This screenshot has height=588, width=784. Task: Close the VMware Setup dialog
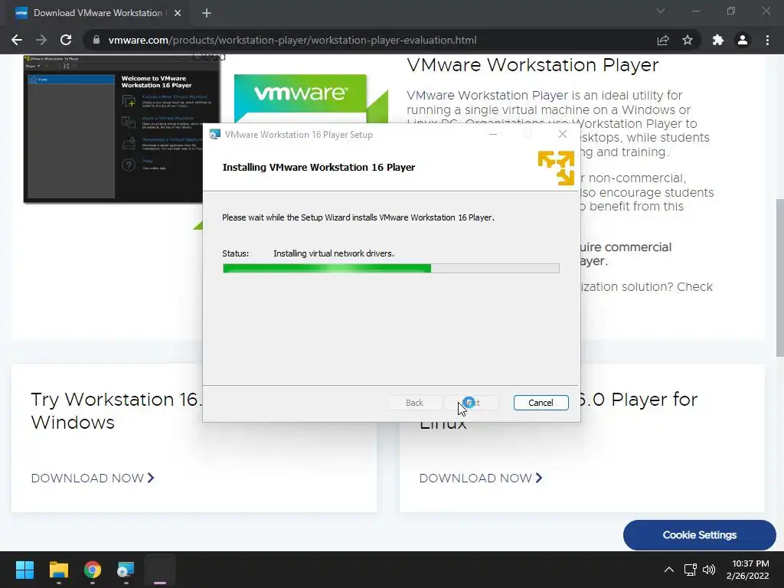click(x=563, y=134)
